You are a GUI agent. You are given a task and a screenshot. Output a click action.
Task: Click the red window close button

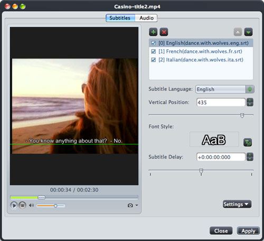pyautogui.click(x=7, y=6)
